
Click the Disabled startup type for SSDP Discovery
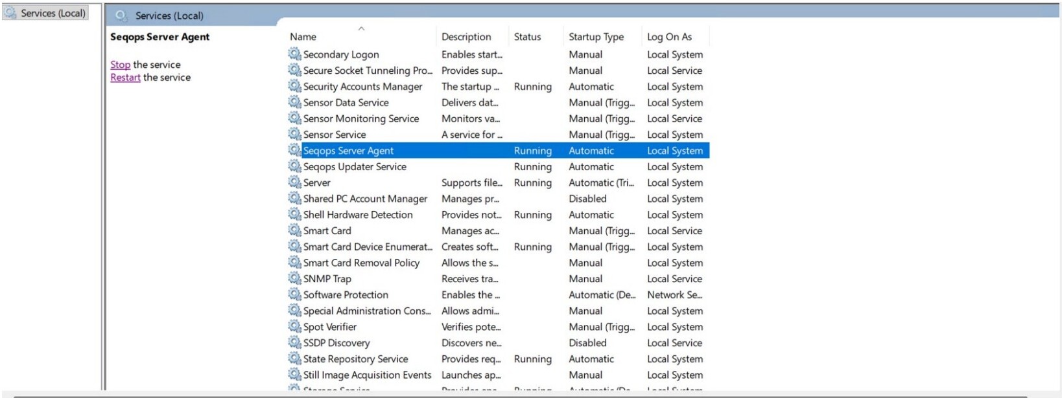(587, 343)
